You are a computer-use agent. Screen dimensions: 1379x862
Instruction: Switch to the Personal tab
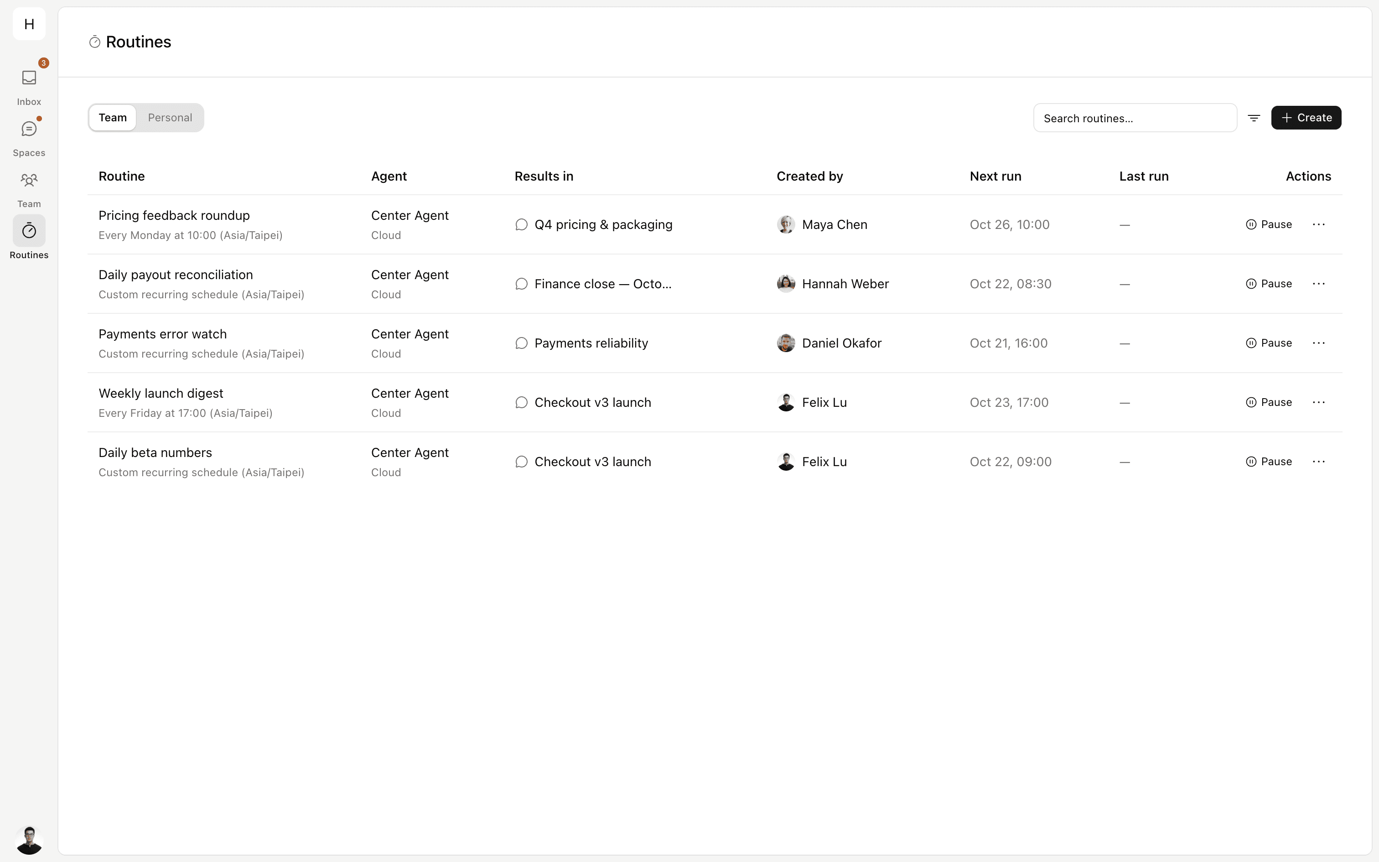click(x=170, y=118)
